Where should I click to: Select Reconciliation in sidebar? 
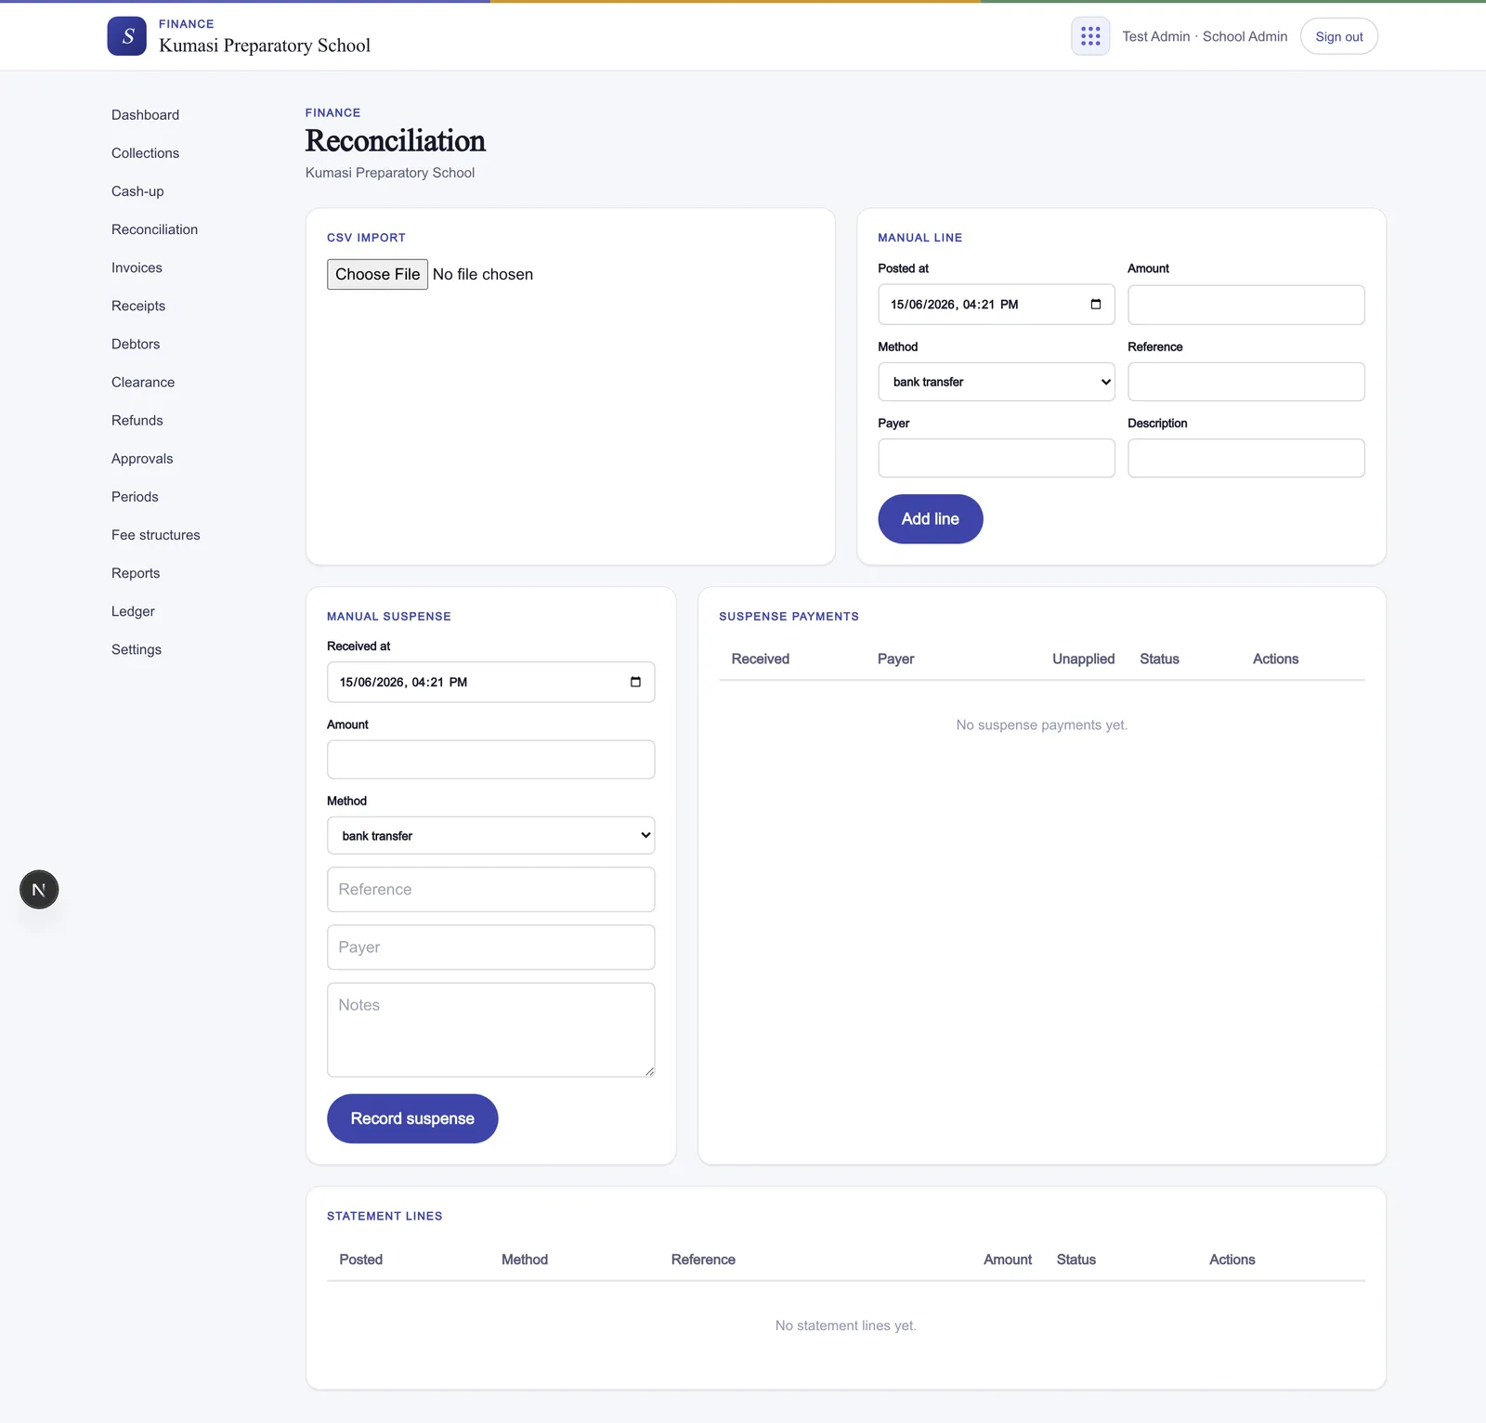pyautogui.click(x=155, y=229)
